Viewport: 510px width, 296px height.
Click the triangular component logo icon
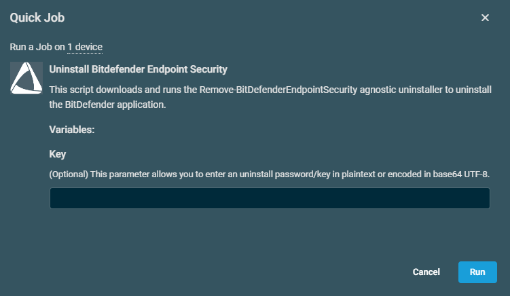pyautogui.click(x=26, y=77)
